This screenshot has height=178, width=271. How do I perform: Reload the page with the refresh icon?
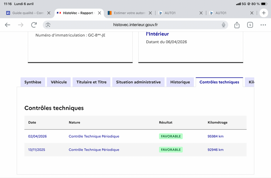pos(34,25)
